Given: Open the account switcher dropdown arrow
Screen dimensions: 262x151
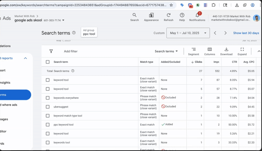Looking at the screenshot, I should pos(64,20).
